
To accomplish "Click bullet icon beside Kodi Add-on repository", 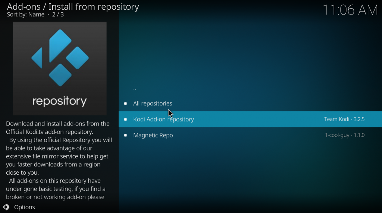I will pos(125,120).
